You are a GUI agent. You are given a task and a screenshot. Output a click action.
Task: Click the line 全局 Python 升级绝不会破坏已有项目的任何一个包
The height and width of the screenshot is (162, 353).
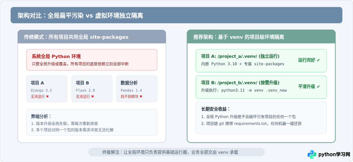[248, 117]
